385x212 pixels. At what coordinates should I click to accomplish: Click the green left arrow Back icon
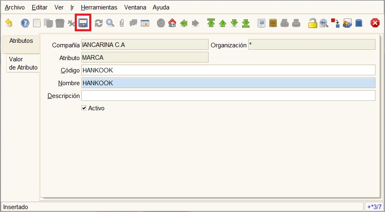tap(184, 23)
